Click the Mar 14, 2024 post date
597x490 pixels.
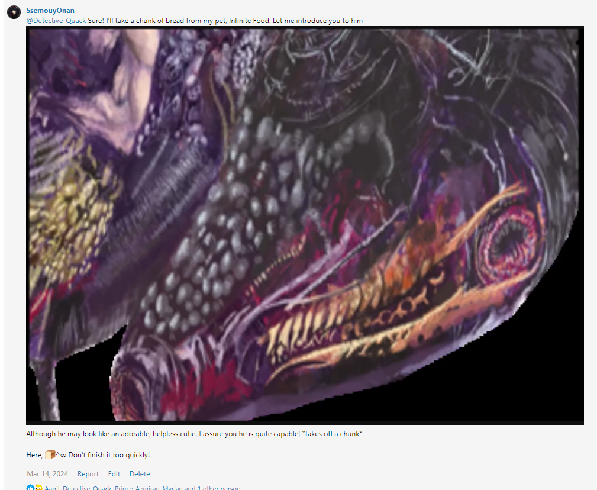click(x=47, y=474)
